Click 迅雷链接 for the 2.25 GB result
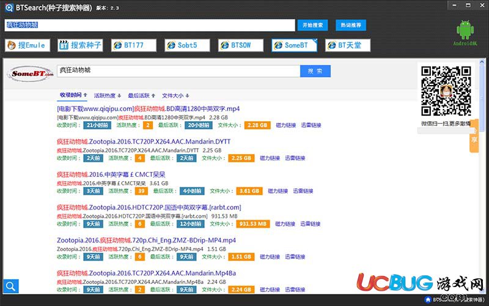The height and width of the screenshot is (306, 489). pos(295,158)
